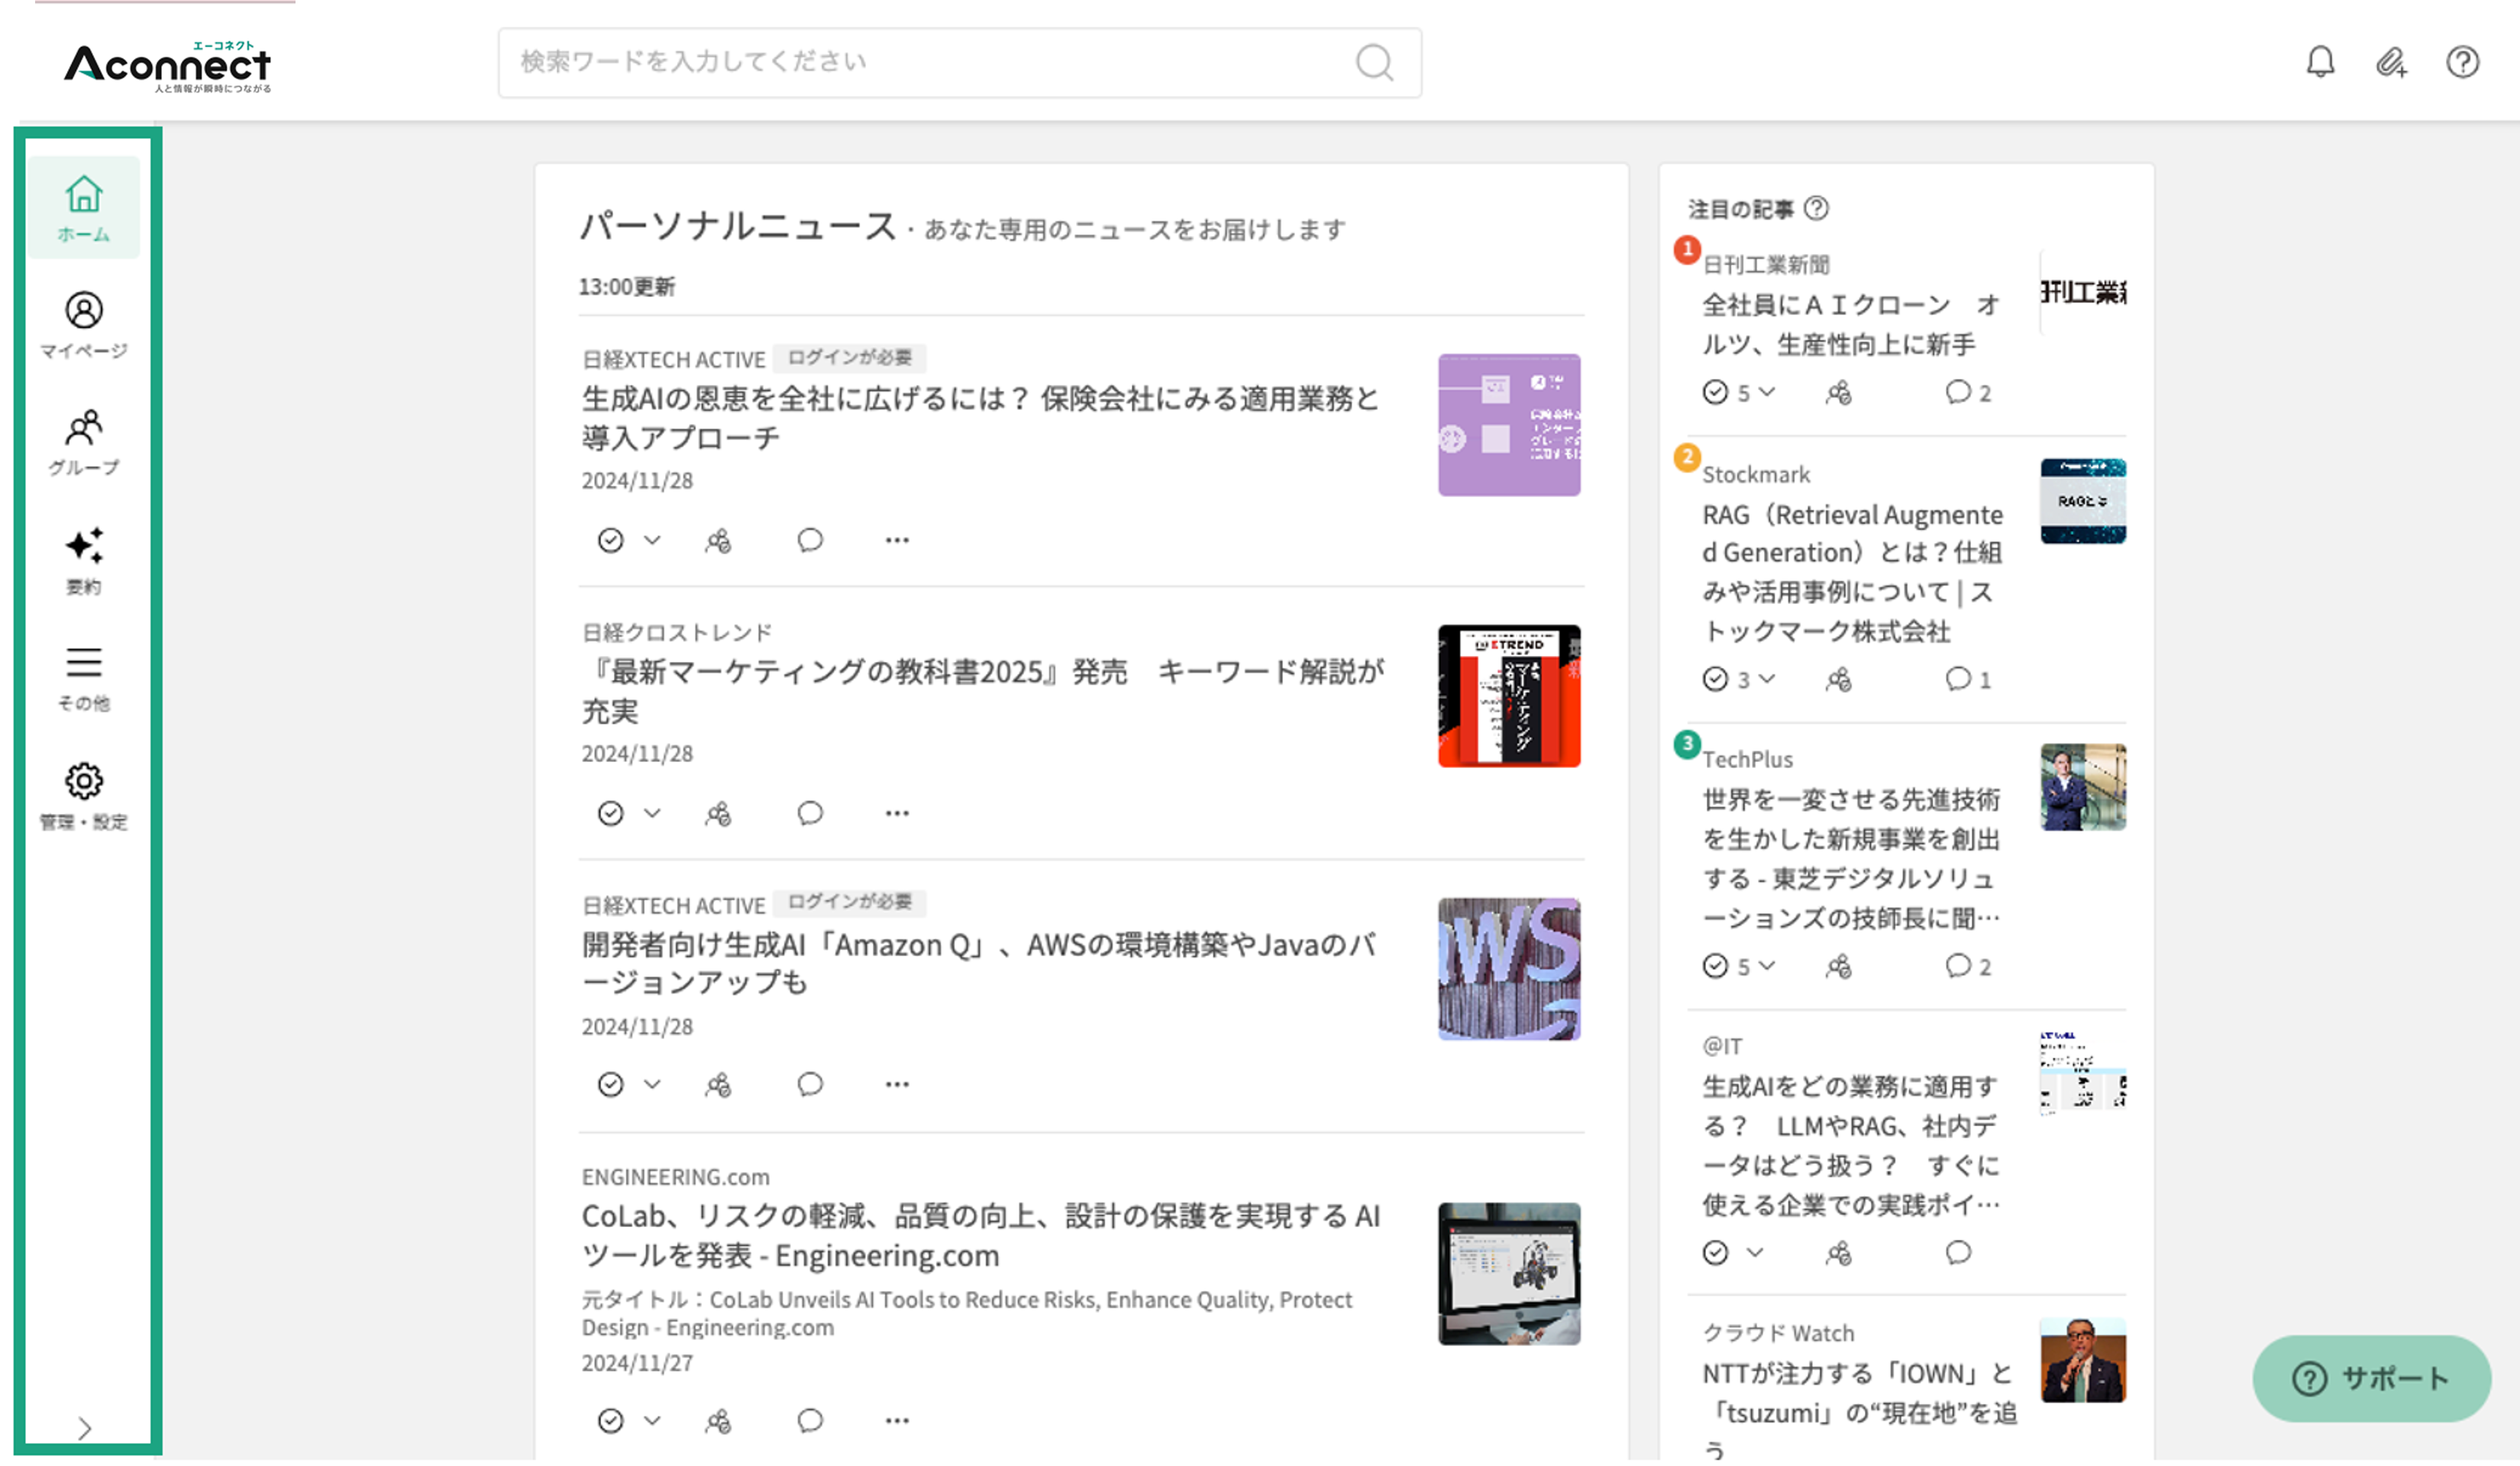
Task: Open マイページ in the sidebar
Action: [x=84, y=325]
